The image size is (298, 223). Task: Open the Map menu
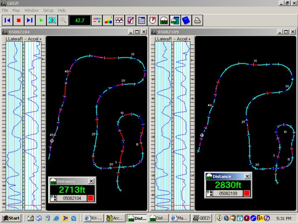(16, 10)
